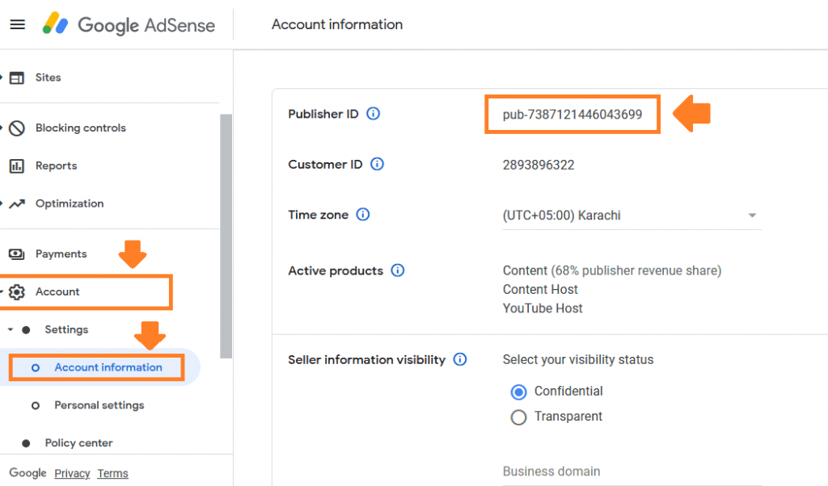Viewport: 828px width, 486px height.
Task: Click the Business domain input field
Action: pyautogui.click(x=566, y=471)
